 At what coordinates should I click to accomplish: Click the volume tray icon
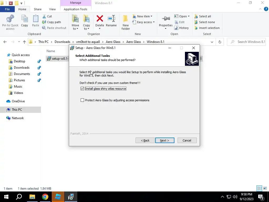pos(235,197)
